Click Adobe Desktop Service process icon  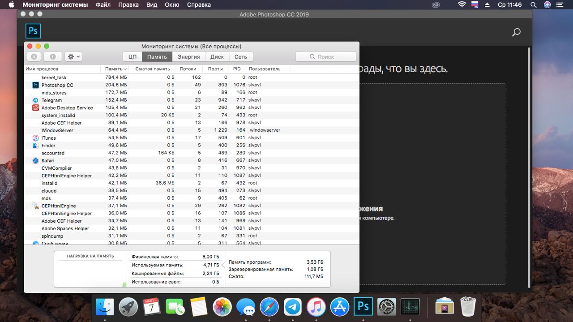pos(36,107)
